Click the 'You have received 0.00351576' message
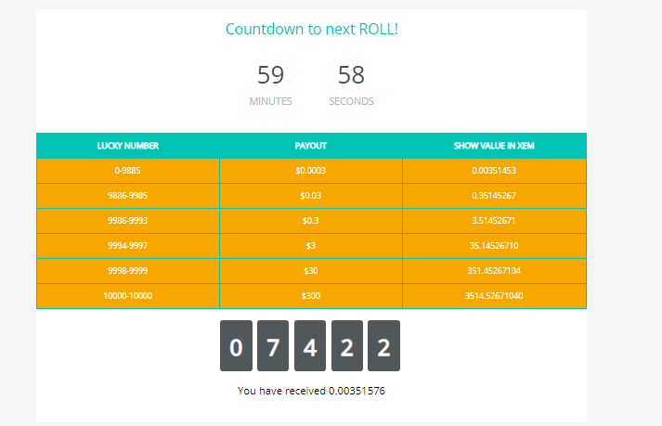 (x=311, y=391)
